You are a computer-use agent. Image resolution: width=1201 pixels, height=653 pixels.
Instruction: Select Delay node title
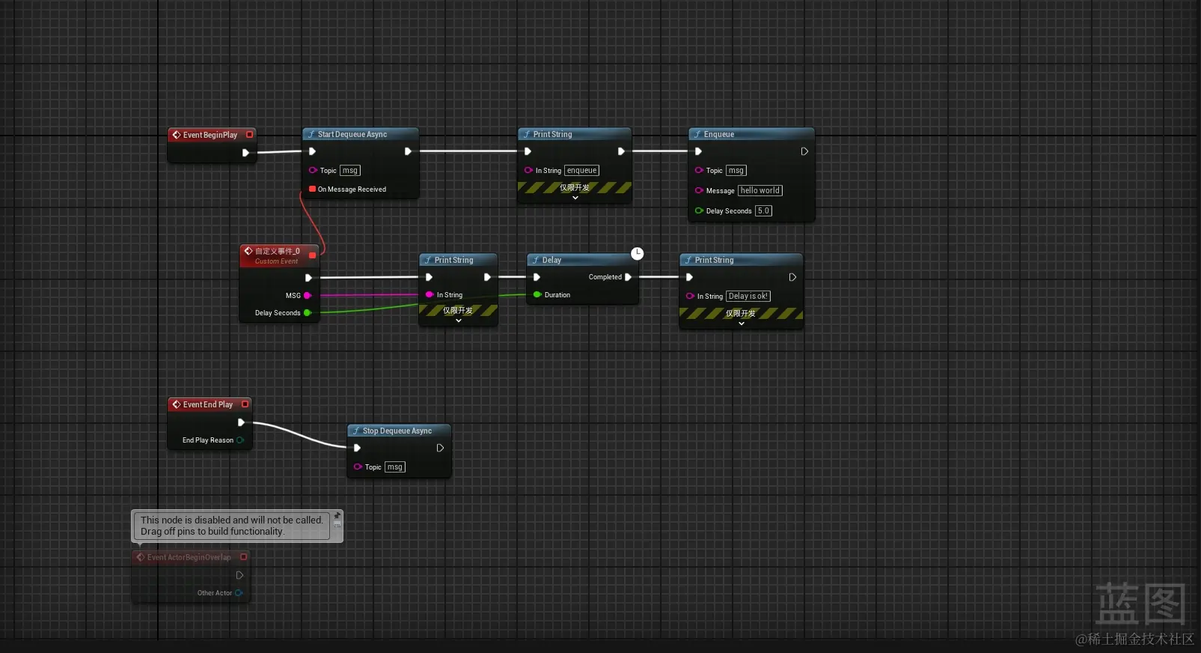[x=551, y=260]
